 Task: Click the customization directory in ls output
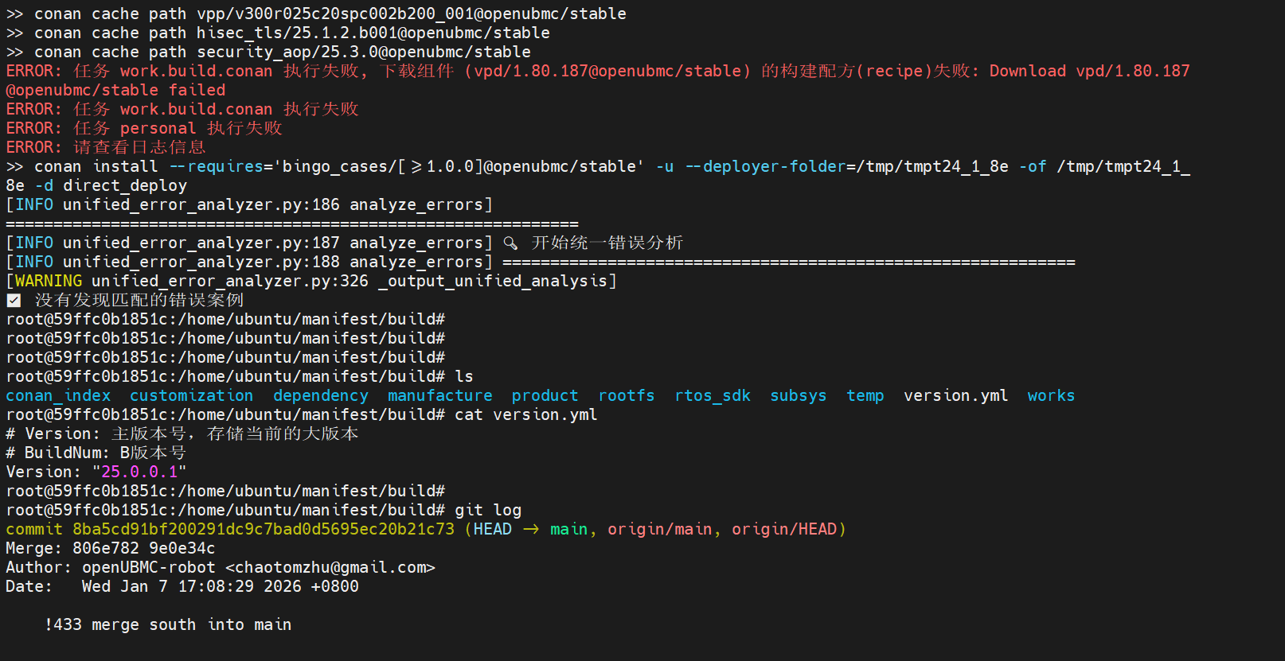point(191,395)
